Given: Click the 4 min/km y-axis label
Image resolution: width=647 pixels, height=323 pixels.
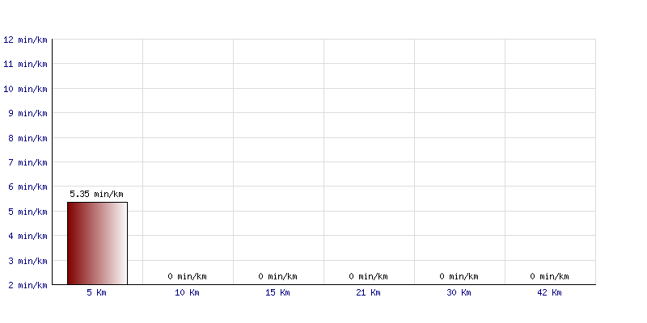Looking at the screenshot, I should (x=27, y=236).
